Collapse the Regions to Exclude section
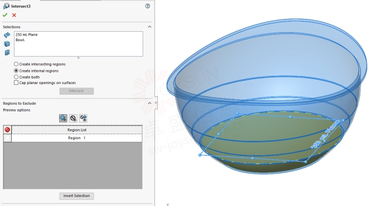 tap(149, 103)
